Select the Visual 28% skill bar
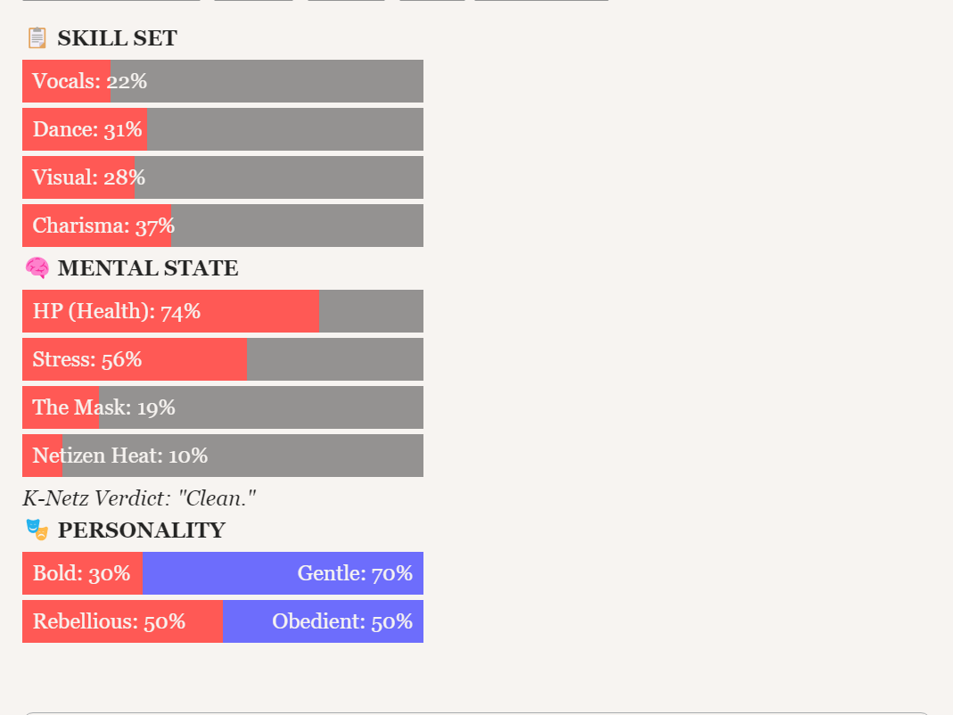 coord(223,177)
